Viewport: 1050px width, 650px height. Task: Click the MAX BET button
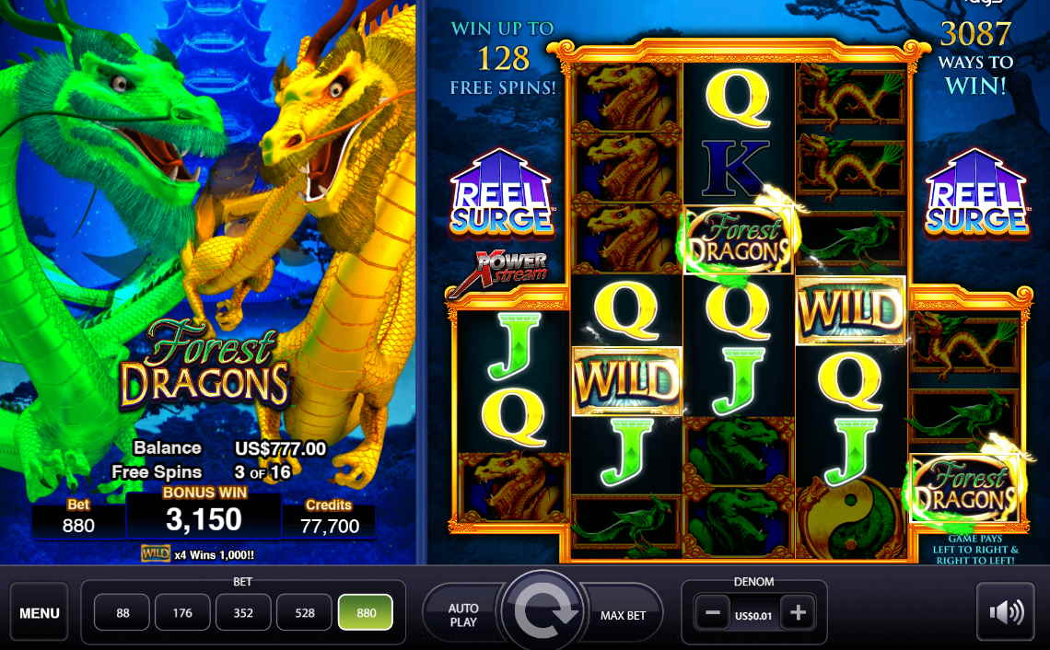pyautogui.click(x=623, y=614)
